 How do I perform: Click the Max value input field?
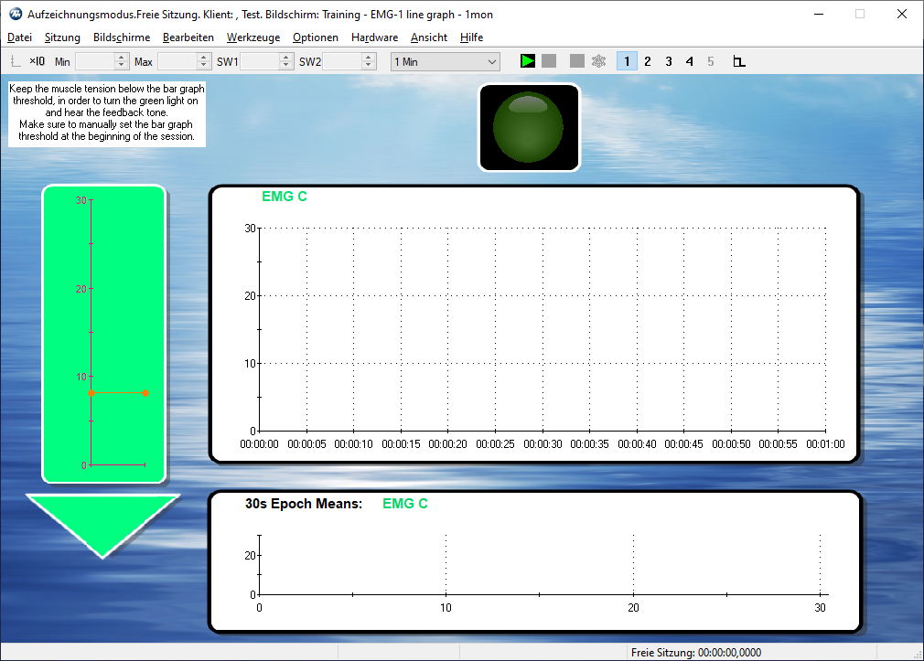coord(177,62)
